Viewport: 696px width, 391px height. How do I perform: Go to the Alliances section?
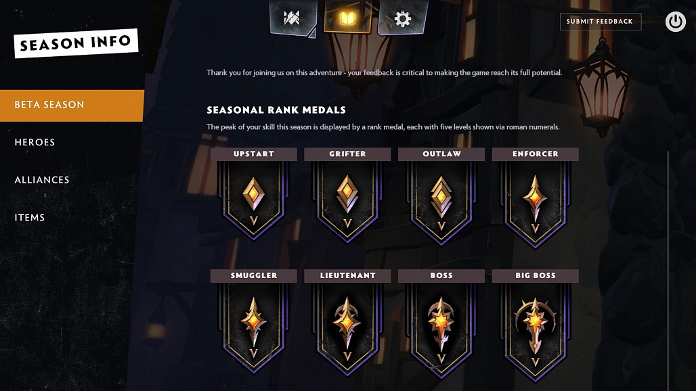point(42,180)
